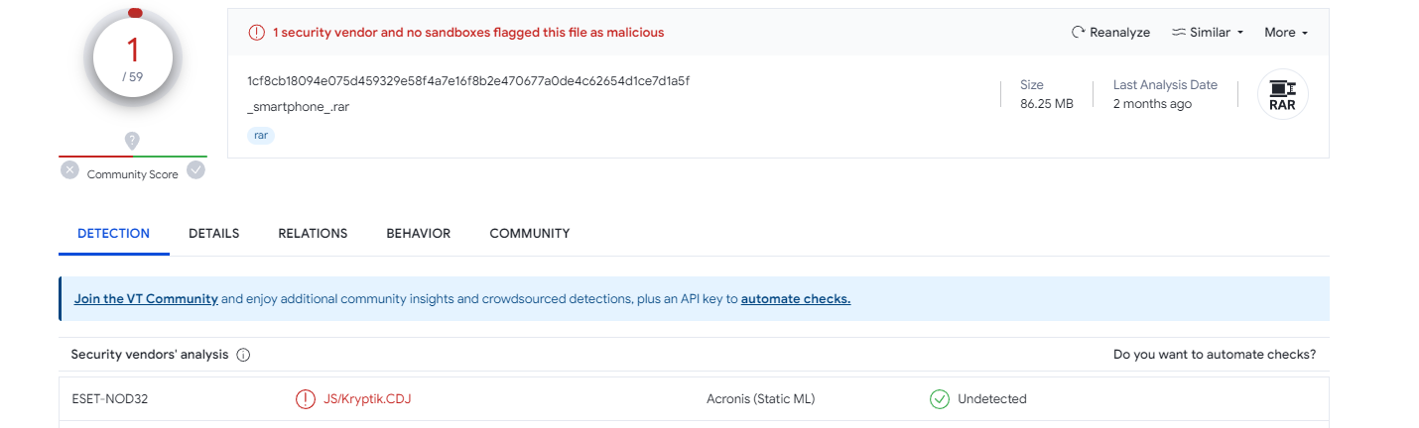Click the Join the VT Community link
The height and width of the screenshot is (428, 1419).
[146, 298]
